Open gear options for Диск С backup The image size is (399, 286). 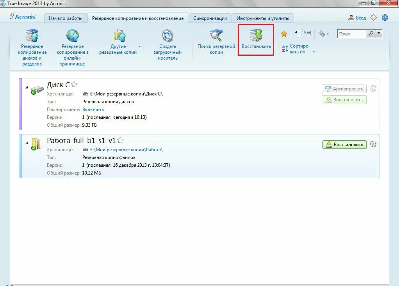(373, 88)
